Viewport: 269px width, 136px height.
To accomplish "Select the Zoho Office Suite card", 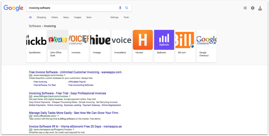I will [x=58, y=46].
